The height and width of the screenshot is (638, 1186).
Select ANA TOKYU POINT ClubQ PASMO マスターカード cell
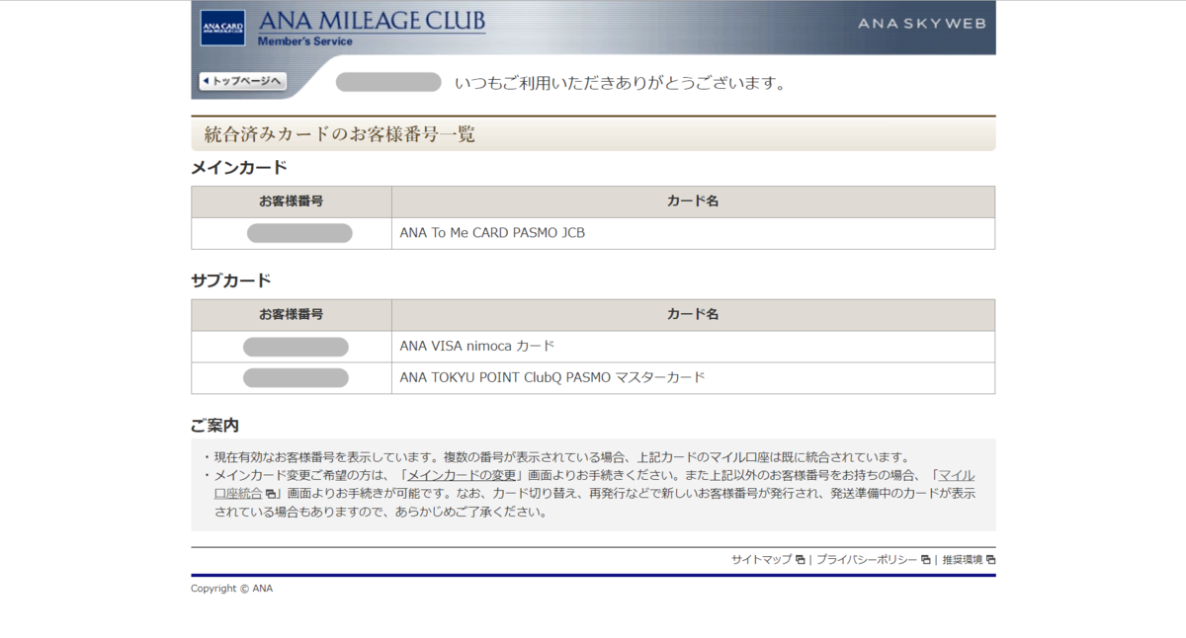click(x=693, y=378)
